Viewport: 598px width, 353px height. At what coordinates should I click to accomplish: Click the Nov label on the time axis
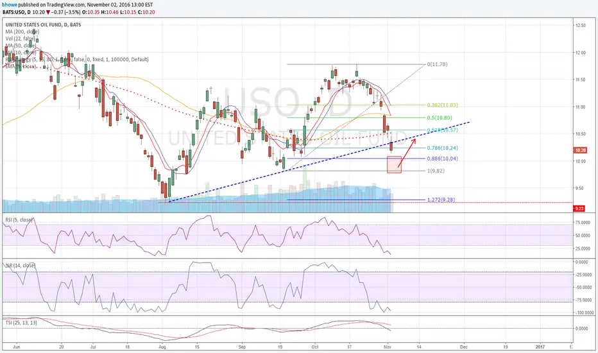[x=388, y=347]
